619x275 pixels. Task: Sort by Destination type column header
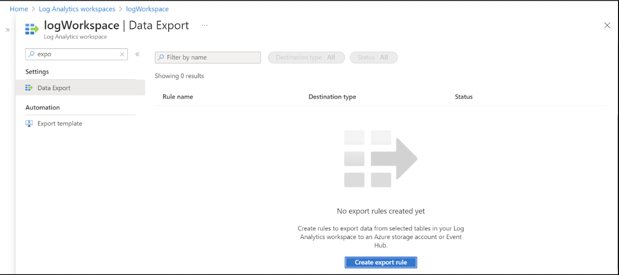[332, 97]
